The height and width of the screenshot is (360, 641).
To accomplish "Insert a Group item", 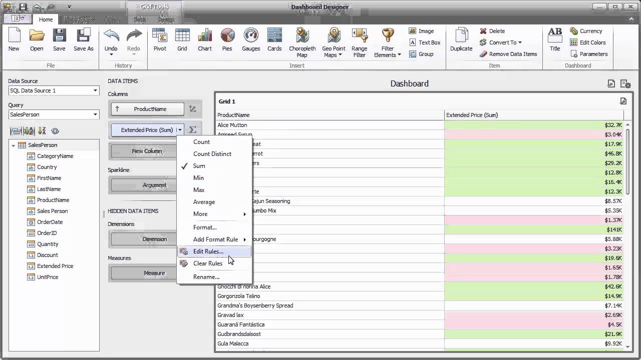I will pos(421,54).
